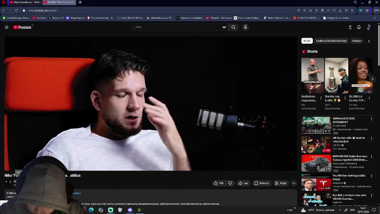Screen dimensions: 380x214
Task: Open You Will Own Nothing thumbnail
Action: coord(316,182)
